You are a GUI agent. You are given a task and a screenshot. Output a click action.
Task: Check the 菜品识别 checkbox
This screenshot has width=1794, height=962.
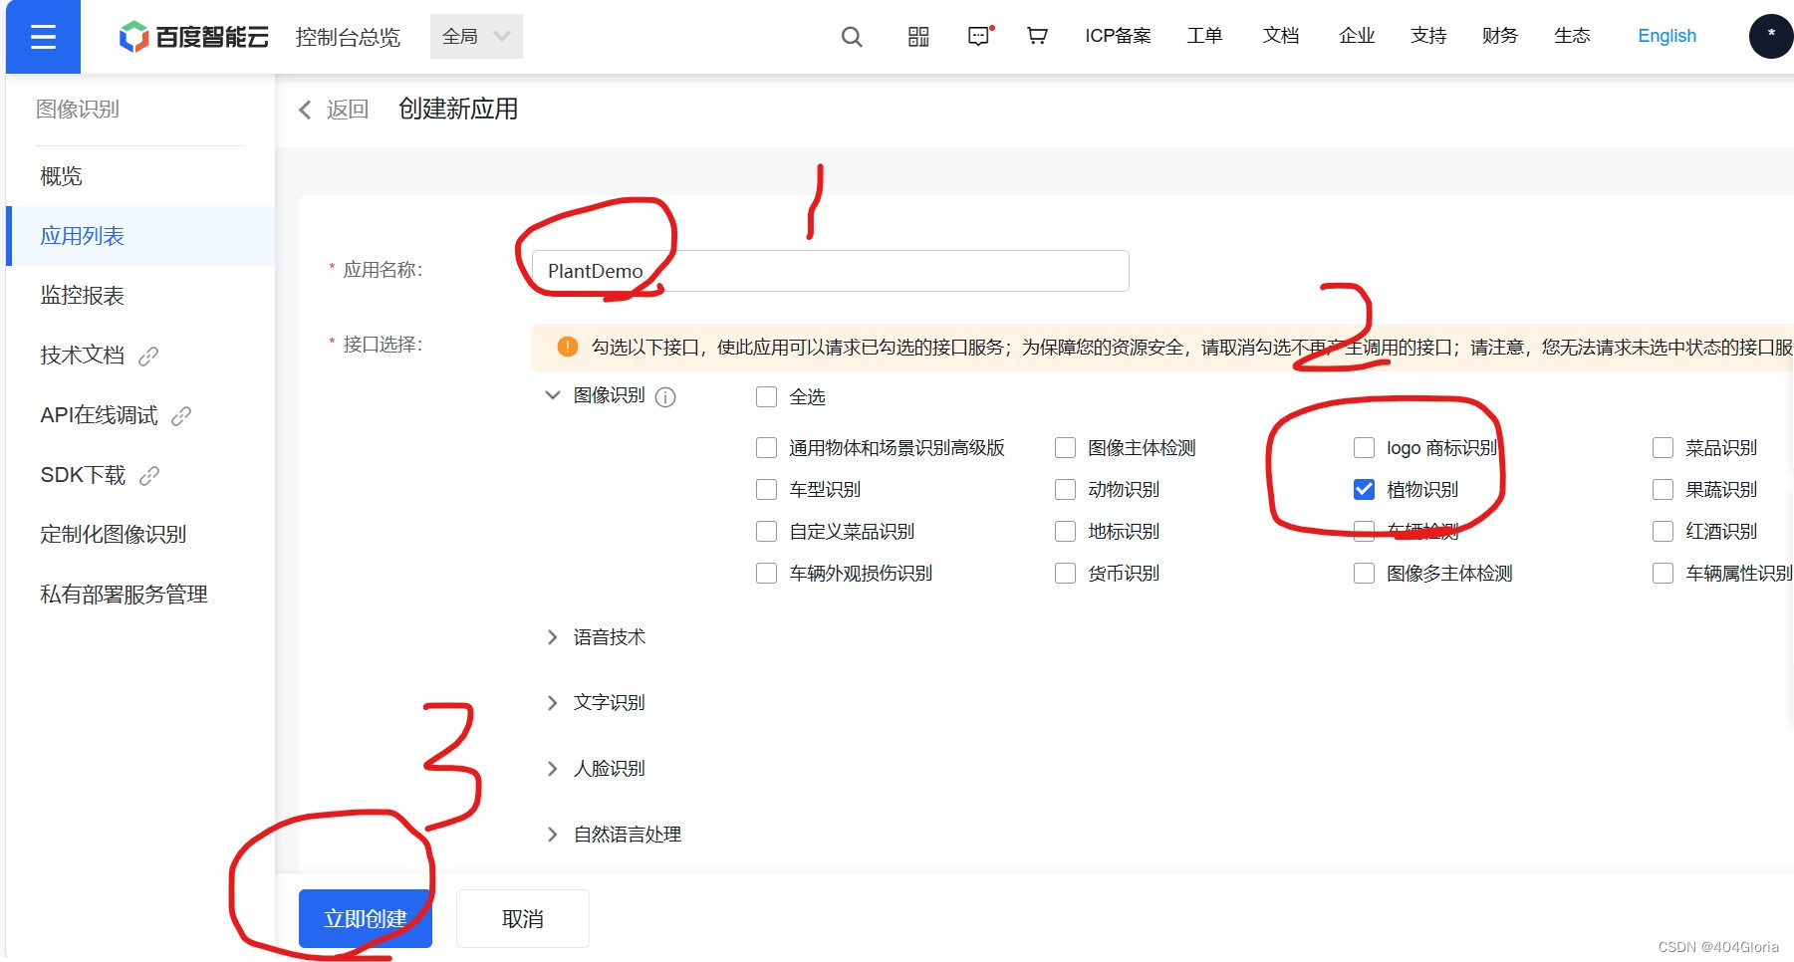coord(1663,448)
